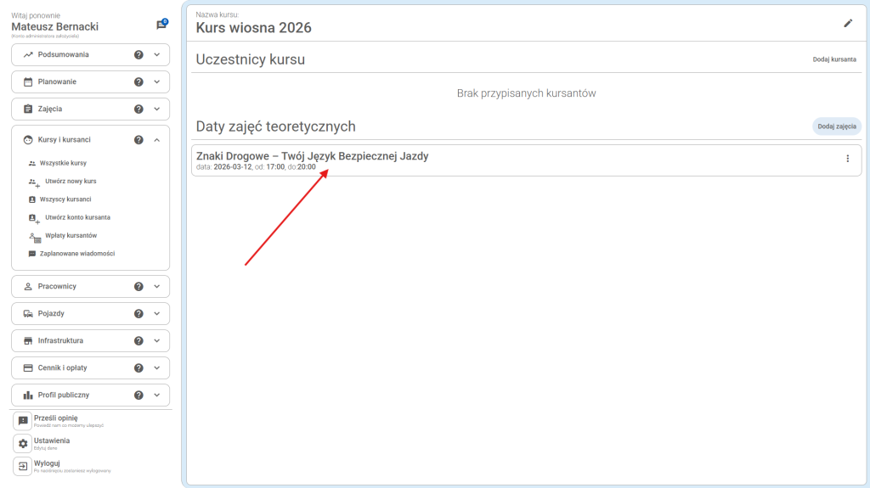The image size is (870, 488).
Task: Click the Prześlij opinię feedback icon
Action: [23, 421]
